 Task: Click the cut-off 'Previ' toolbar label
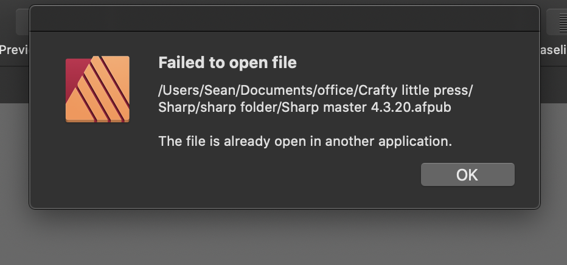click(x=15, y=50)
